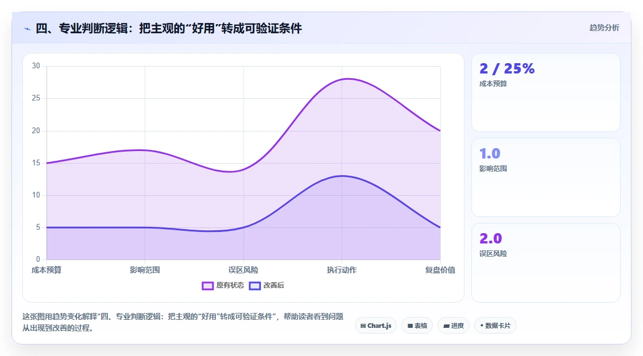The height and width of the screenshot is (356, 643).
Task: Click the 四、专业判断逻辑 section heading
Action: click(x=169, y=28)
